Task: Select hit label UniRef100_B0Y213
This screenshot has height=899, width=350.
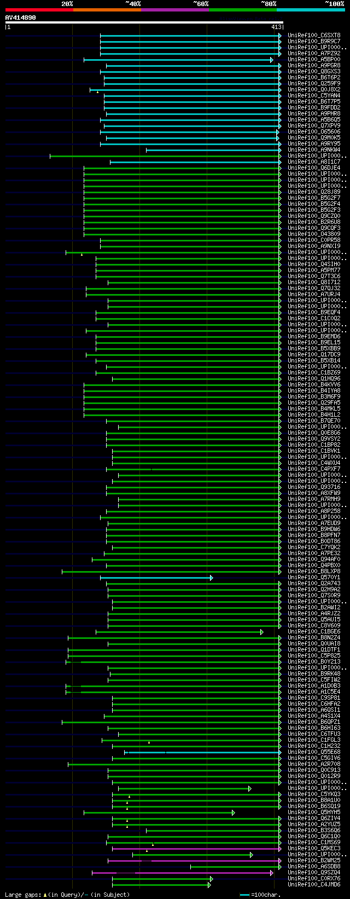Action: tap(314, 662)
